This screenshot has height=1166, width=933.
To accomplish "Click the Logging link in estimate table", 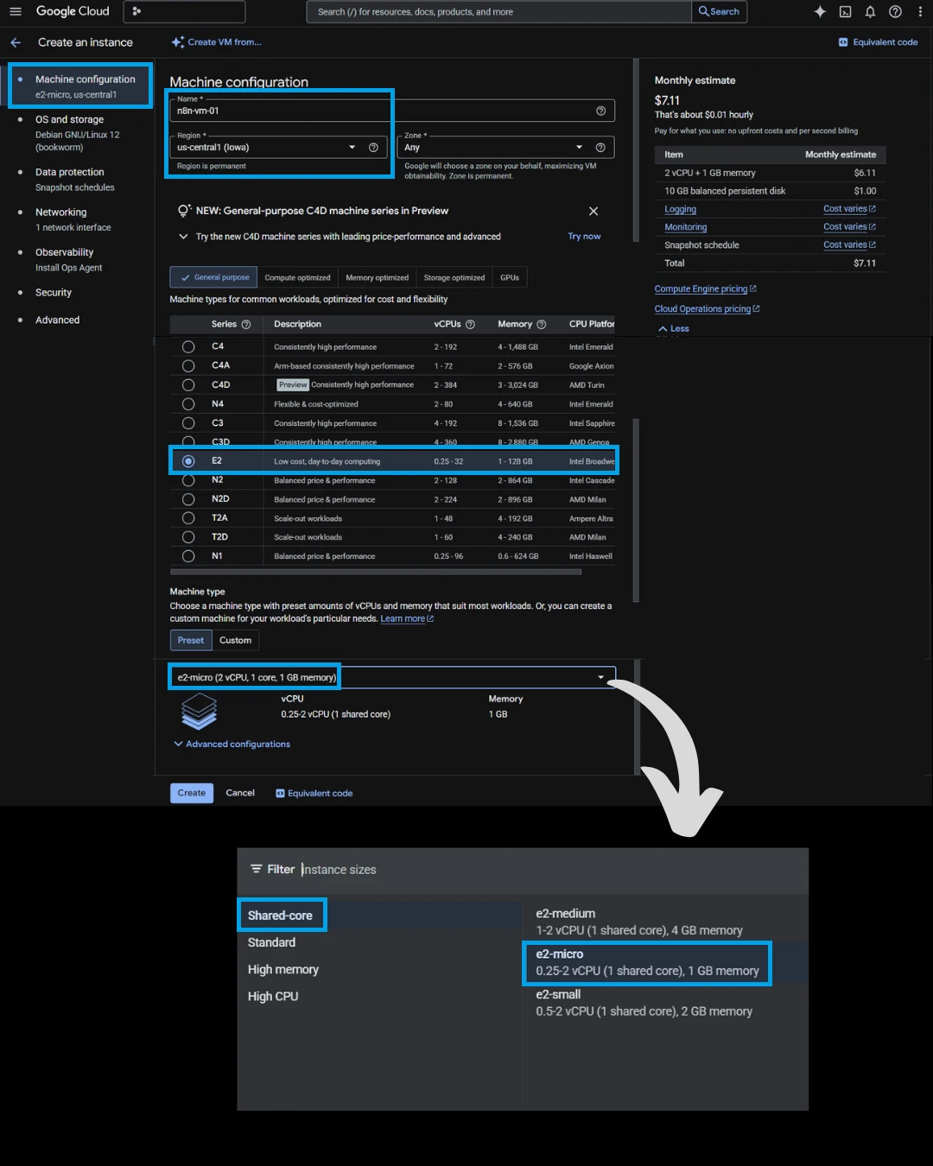I will (x=680, y=209).
